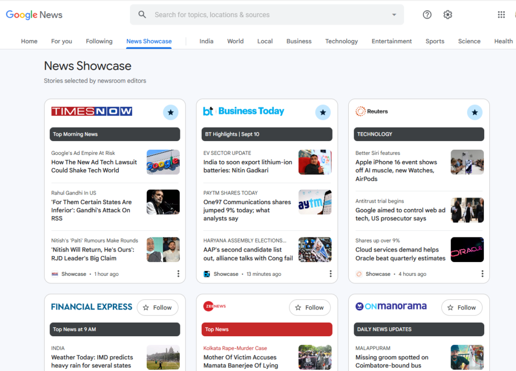This screenshot has width=516, height=371.
Task: Open 'How The New Ad Tech Lawsuit' headline
Action: [94, 166]
